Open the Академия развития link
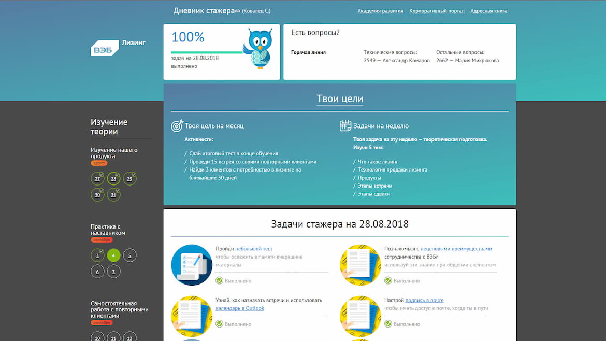This screenshot has width=606, height=341. pyautogui.click(x=380, y=11)
